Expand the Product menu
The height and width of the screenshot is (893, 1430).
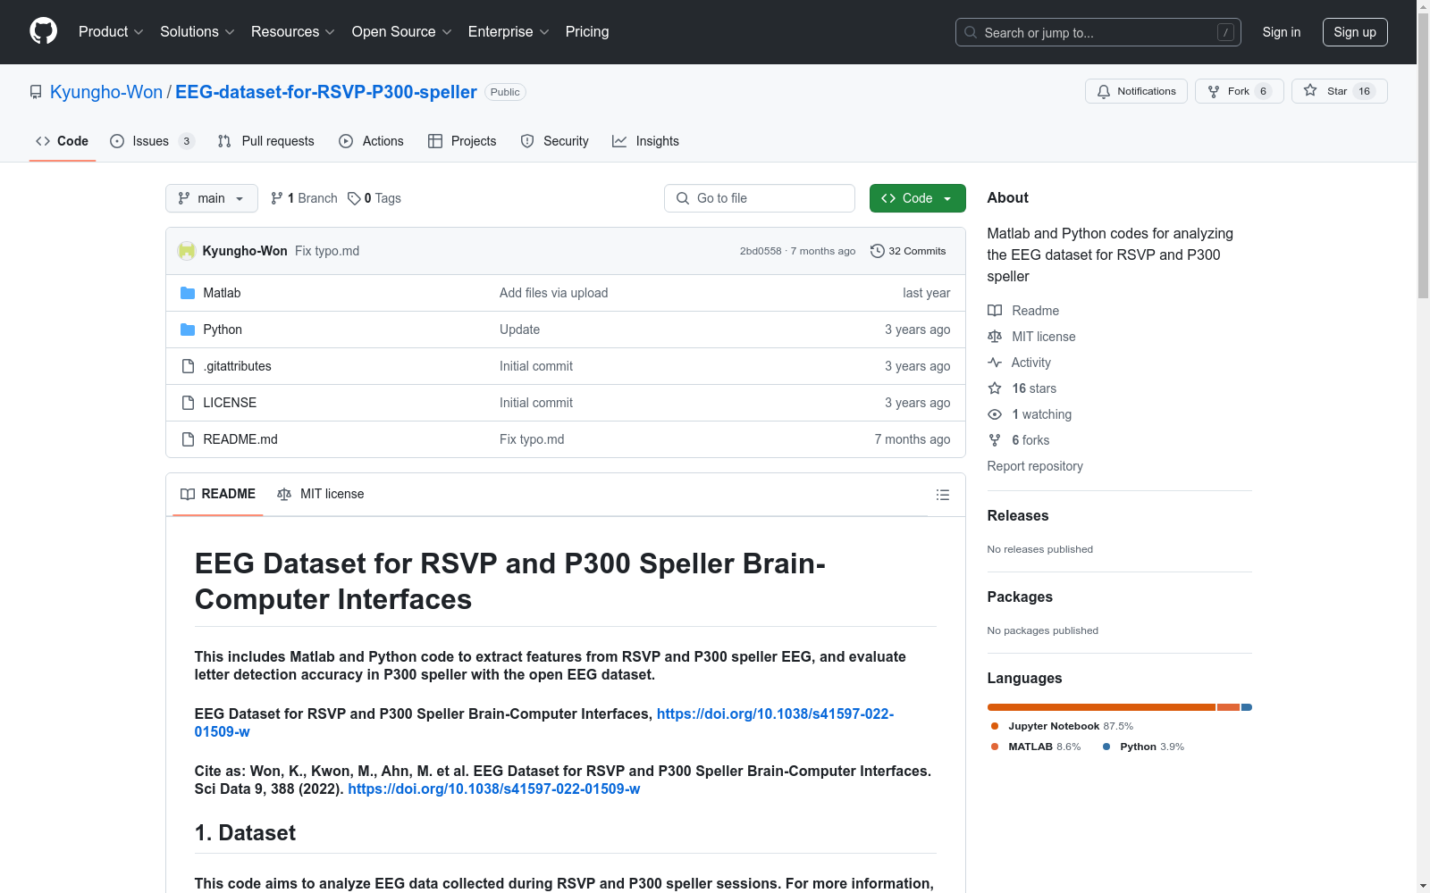[x=111, y=31]
